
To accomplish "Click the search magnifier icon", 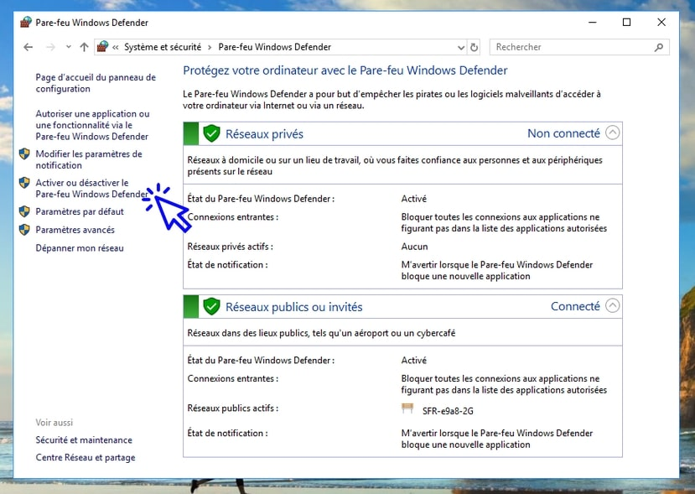I will coord(659,47).
